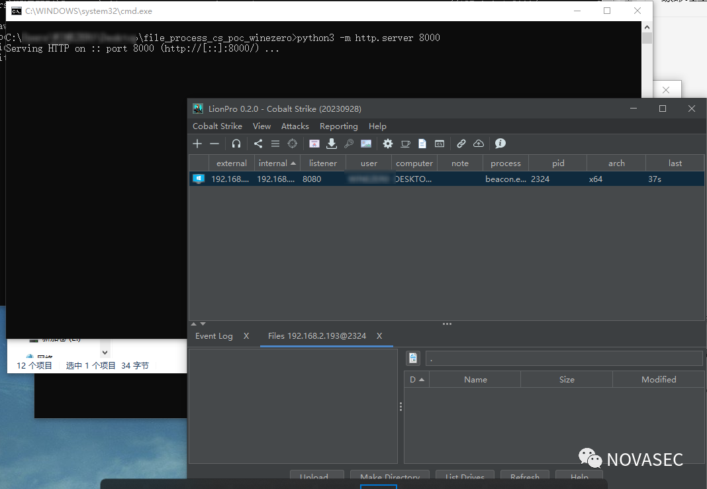
Task: Sort file list by Name column
Action: click(x=475, y=379)
